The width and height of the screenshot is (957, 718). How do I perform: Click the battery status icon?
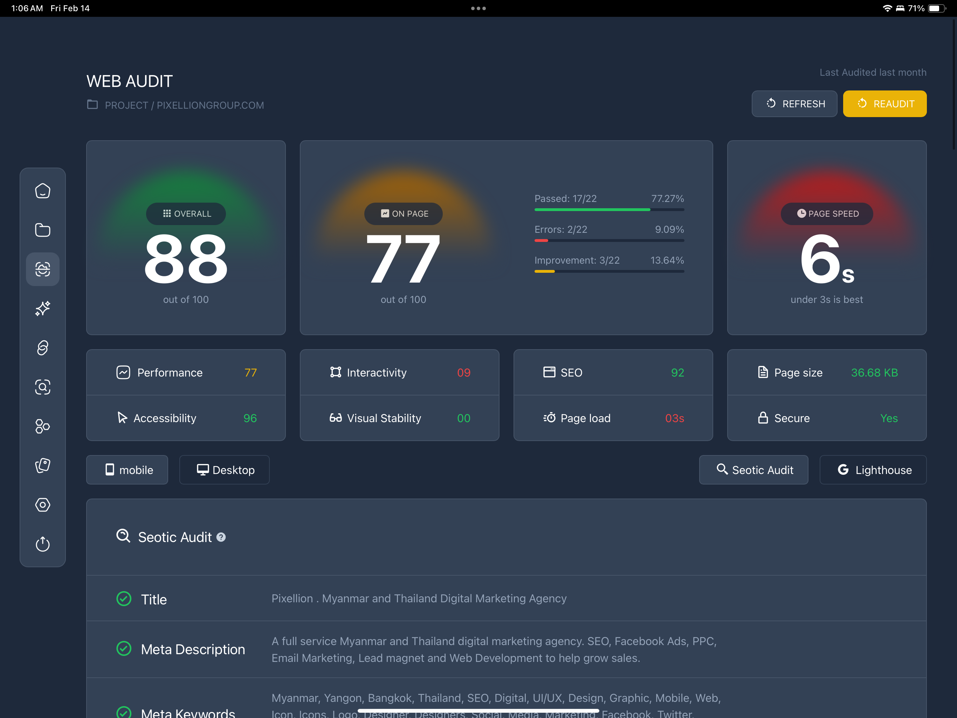(x=937, y=8)
